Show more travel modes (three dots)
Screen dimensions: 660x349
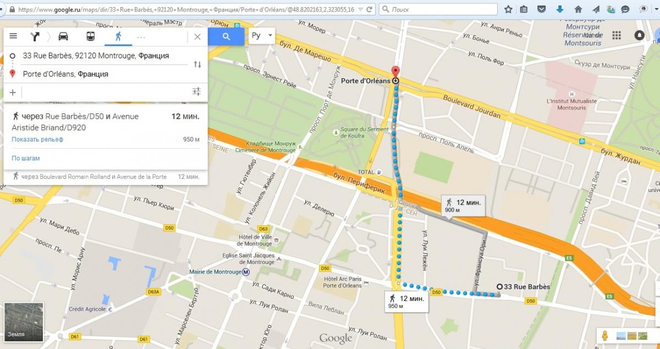tap(141, 37)
